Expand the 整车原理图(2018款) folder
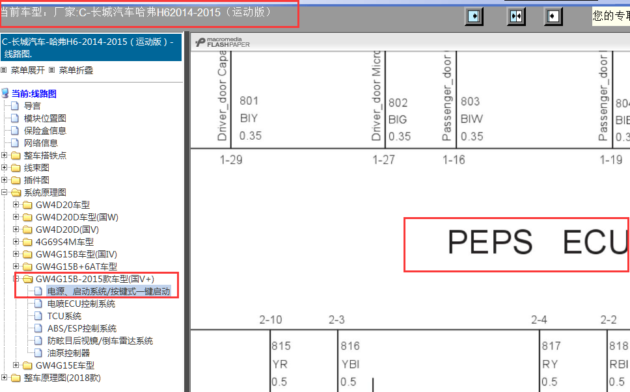 point(4,378)
